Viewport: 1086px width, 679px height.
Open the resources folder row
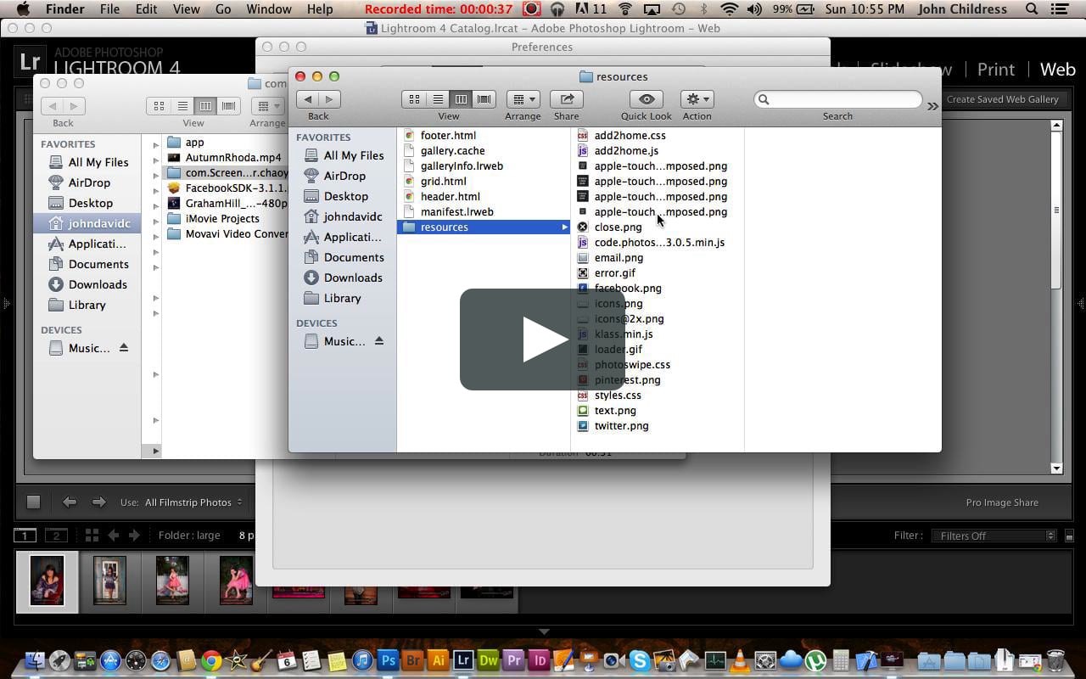click(x=484, y=227)
